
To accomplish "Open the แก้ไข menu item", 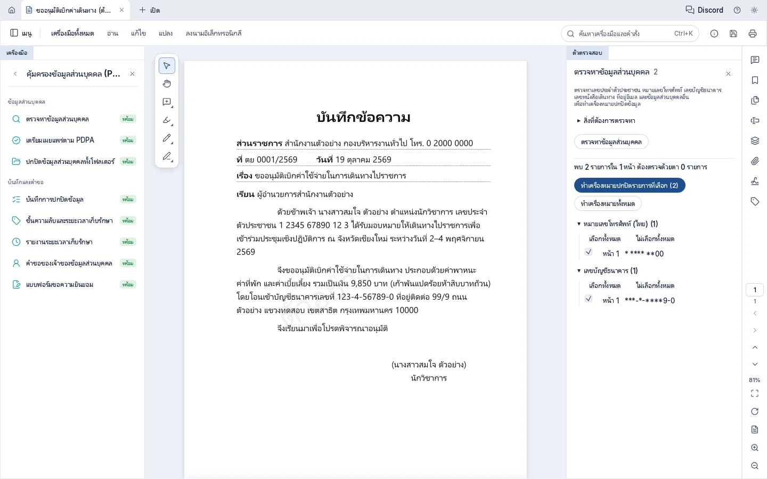I will coord(138,34).
